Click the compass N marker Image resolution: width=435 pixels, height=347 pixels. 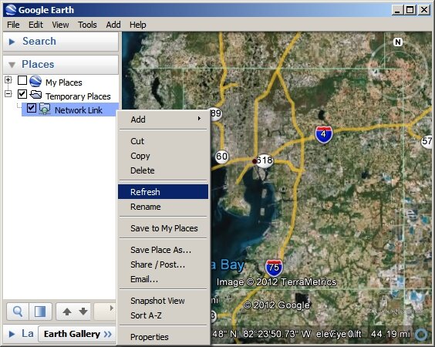pyautogui.click(x=398, y=42)
